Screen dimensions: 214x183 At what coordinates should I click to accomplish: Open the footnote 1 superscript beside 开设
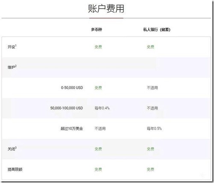16,45
